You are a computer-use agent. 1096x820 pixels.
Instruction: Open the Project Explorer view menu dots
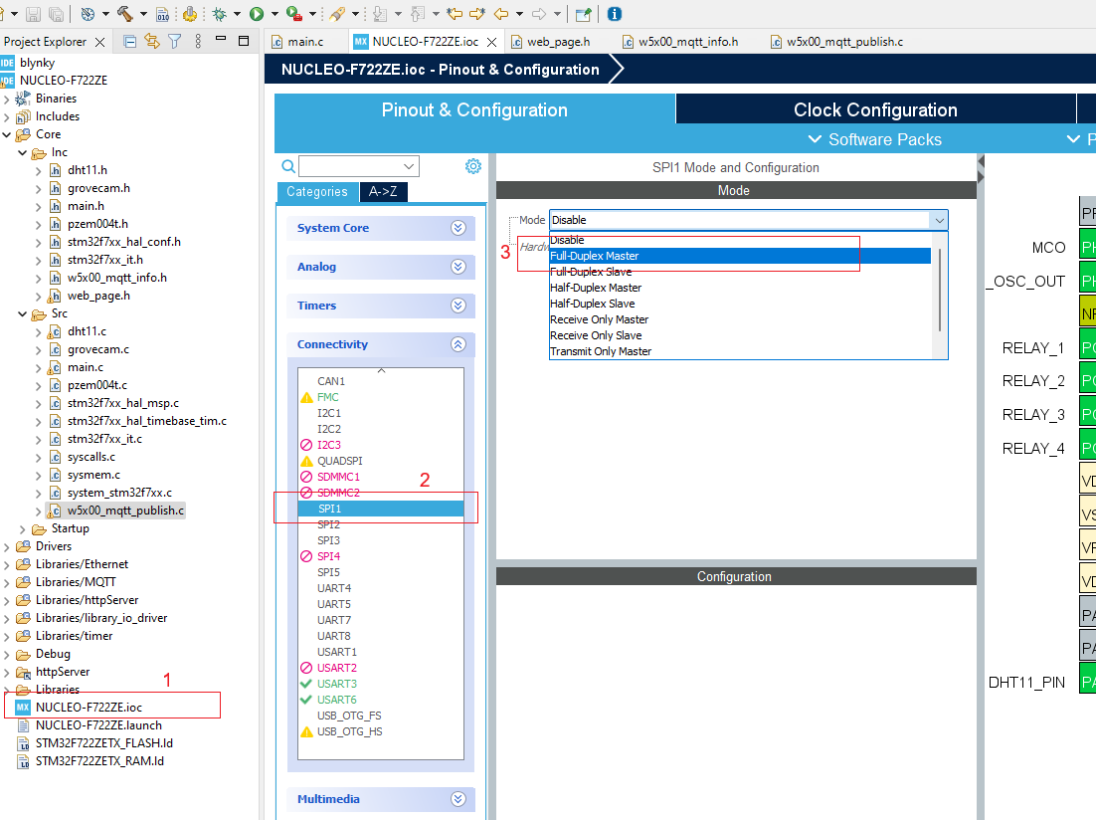[x=198, y=41]
